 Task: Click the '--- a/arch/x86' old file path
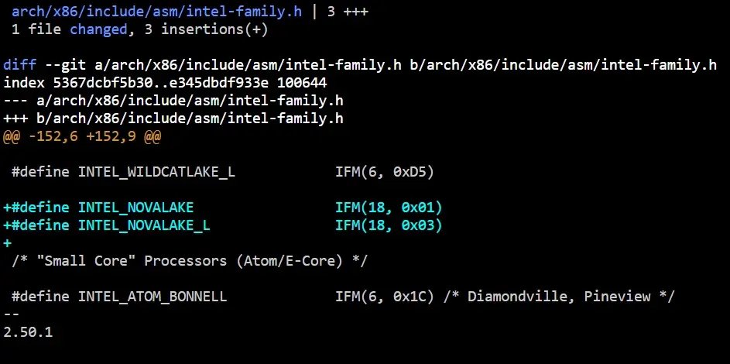(x=173, y=101)
